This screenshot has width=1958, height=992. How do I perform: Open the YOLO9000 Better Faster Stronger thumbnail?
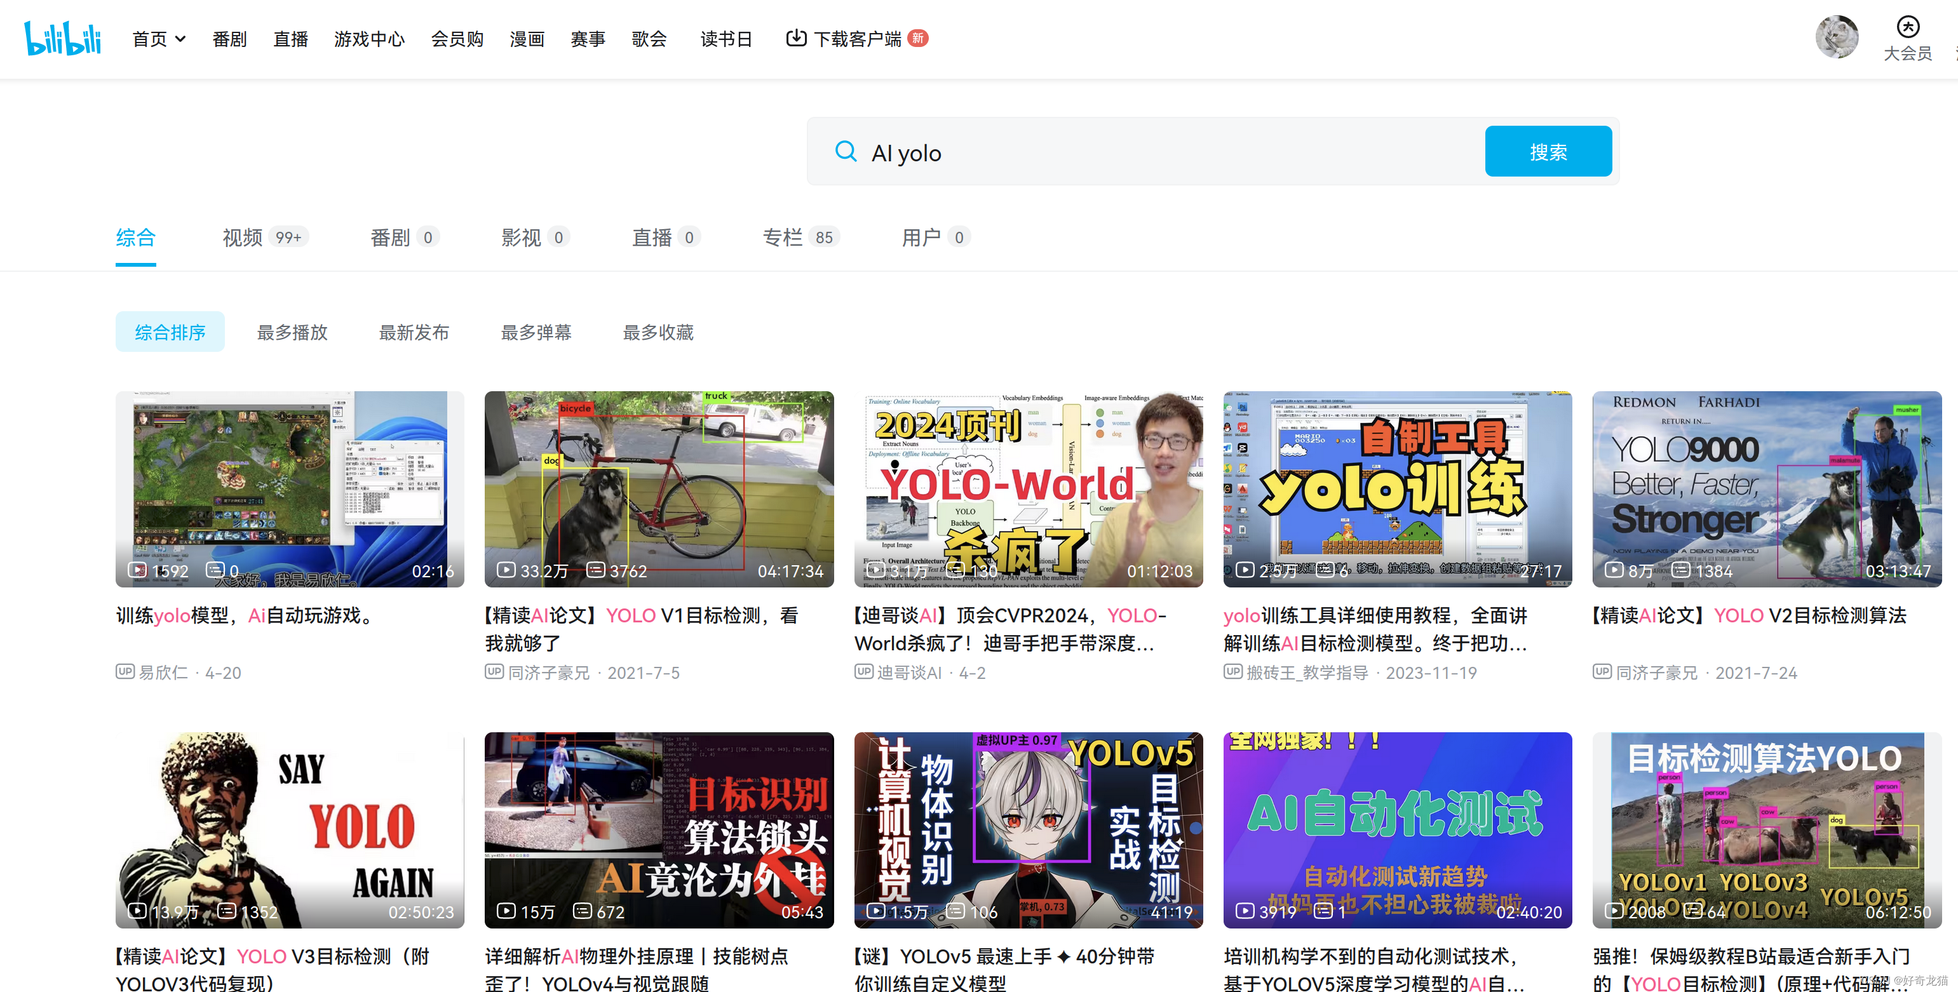pyautogui.click(x=1767, y=489)
